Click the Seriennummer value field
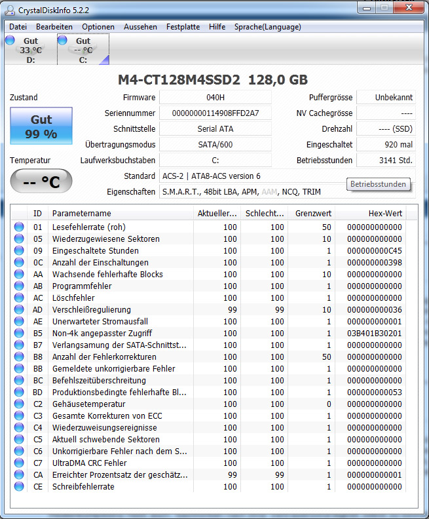 (215, 113)
